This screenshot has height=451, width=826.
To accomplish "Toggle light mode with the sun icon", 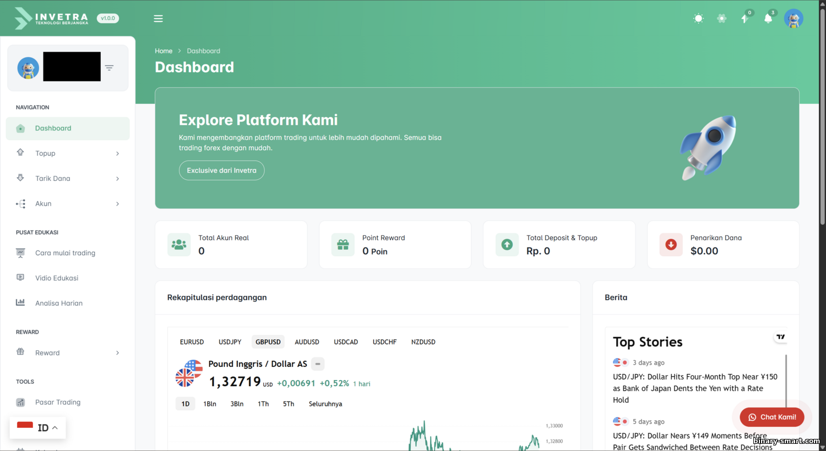I will (698, 19).
